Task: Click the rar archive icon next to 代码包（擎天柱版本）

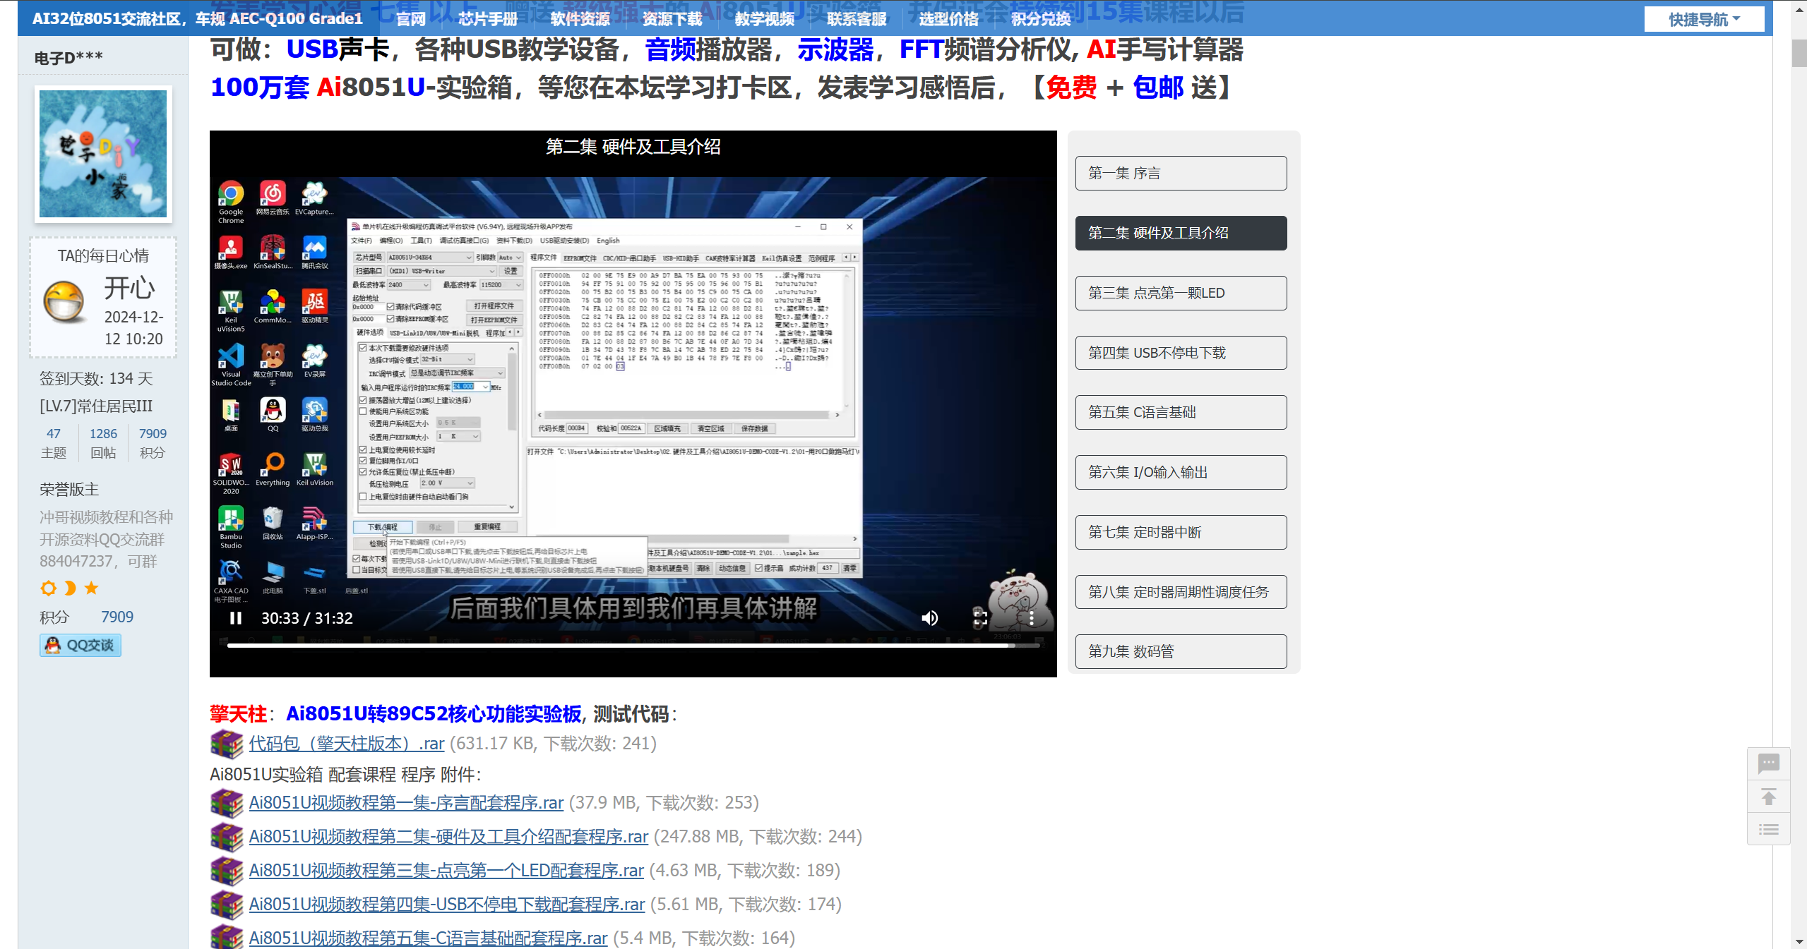Action: pos(227,744)
